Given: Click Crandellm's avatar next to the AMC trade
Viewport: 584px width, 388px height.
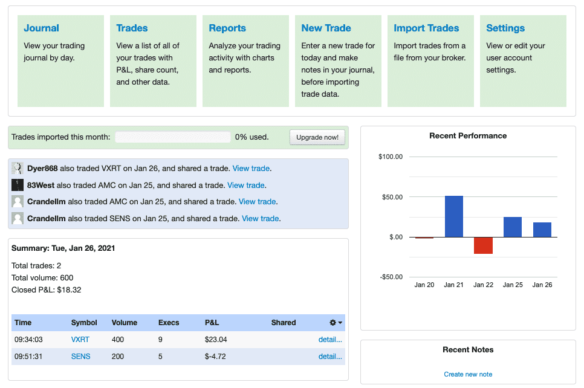Looking at the screenshot, I should point(17,201).
